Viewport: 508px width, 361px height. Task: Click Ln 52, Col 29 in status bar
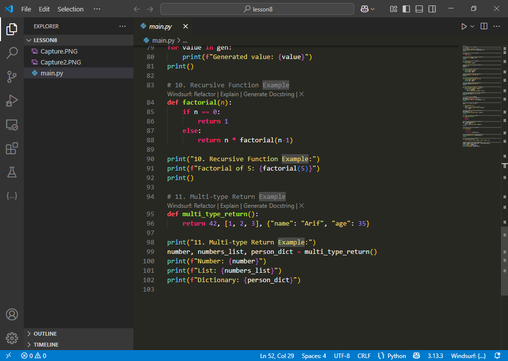tap(277, 356)
